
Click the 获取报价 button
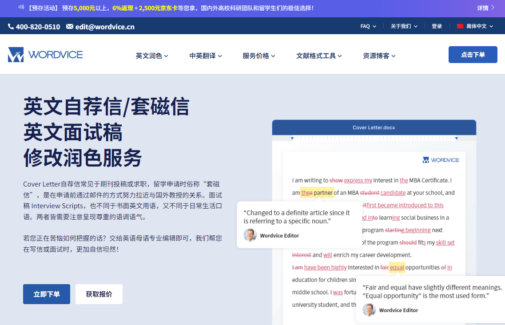click(99, 294)
